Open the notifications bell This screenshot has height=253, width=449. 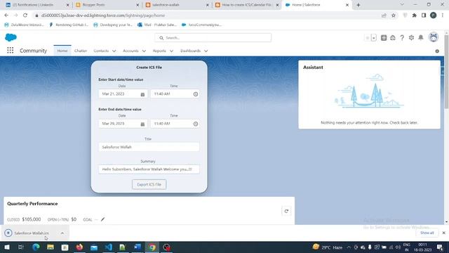tap(421, 37)
